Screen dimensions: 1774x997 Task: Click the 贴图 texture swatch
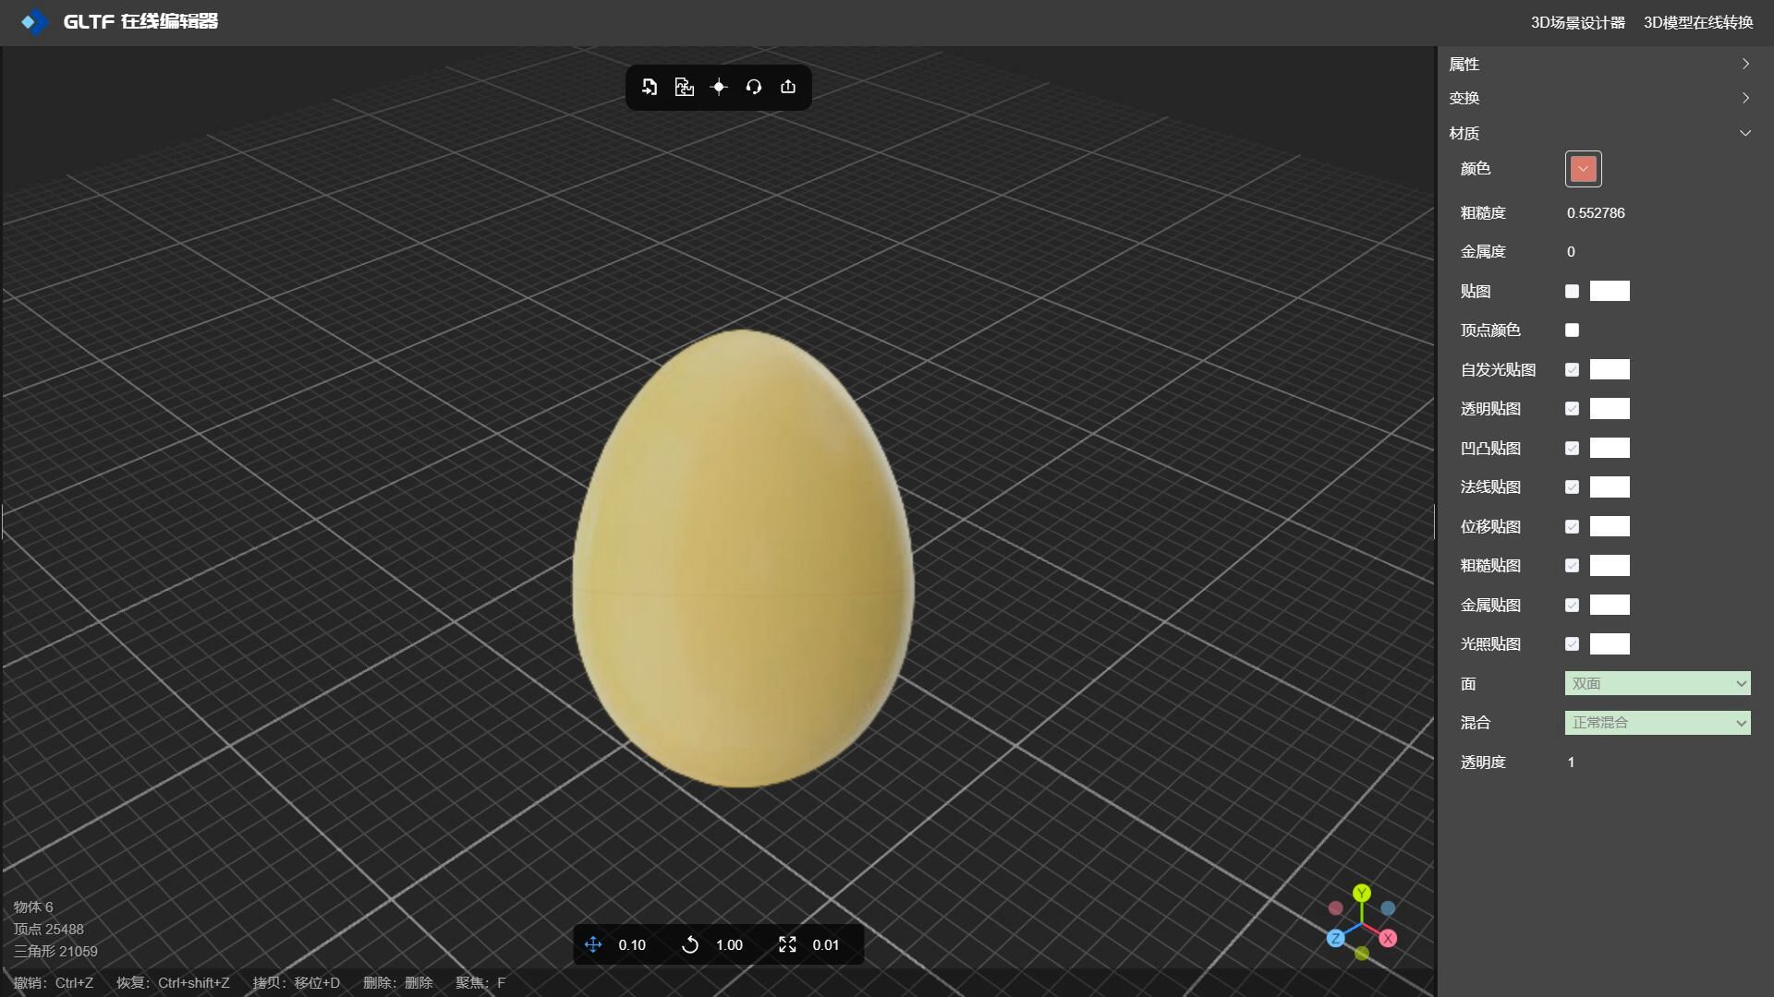tap(1610, 292)
